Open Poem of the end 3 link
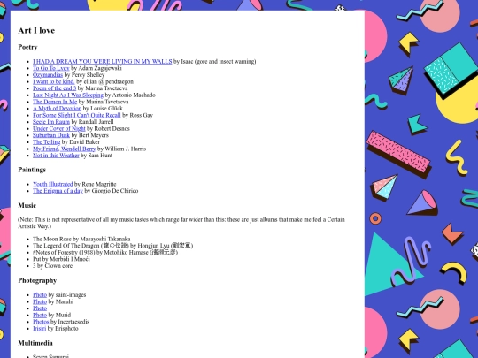 click(55, 88)
